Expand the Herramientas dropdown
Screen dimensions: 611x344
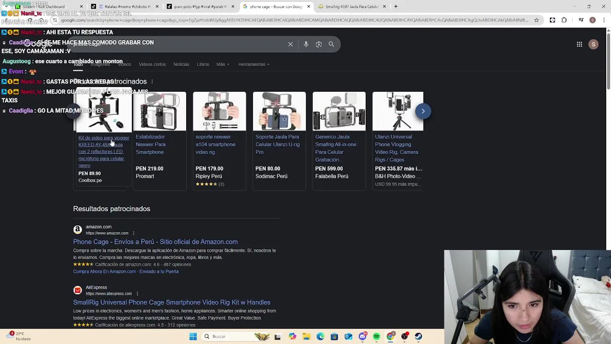pyautogui.click(x=253, y=64)
